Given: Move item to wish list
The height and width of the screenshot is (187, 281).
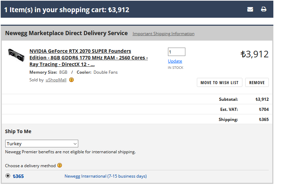Looking at the screenshot, I should click(x=219, y=82).
